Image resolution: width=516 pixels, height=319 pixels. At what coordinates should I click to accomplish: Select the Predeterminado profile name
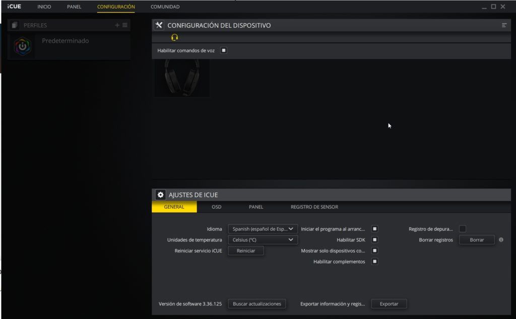(65, 41)
